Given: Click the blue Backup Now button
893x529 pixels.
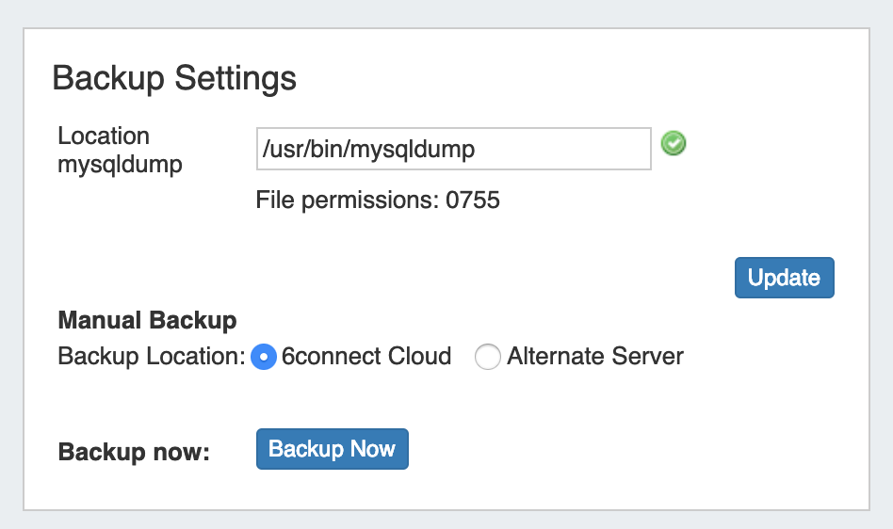Looking at the screenshot, I should [x=332, y=449].
